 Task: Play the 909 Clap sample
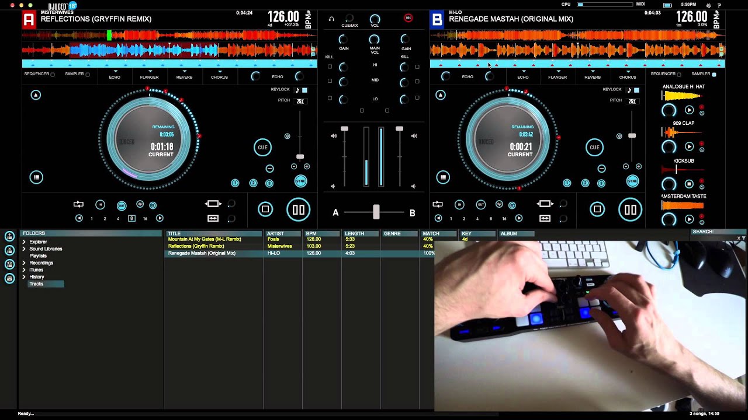pyautogui.click(x=689, y=146)
